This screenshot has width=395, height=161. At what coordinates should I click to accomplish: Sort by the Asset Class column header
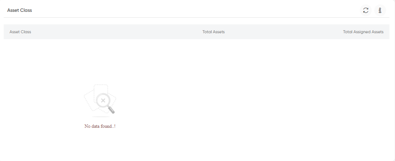pyautogui.click(x=20, y=32)
